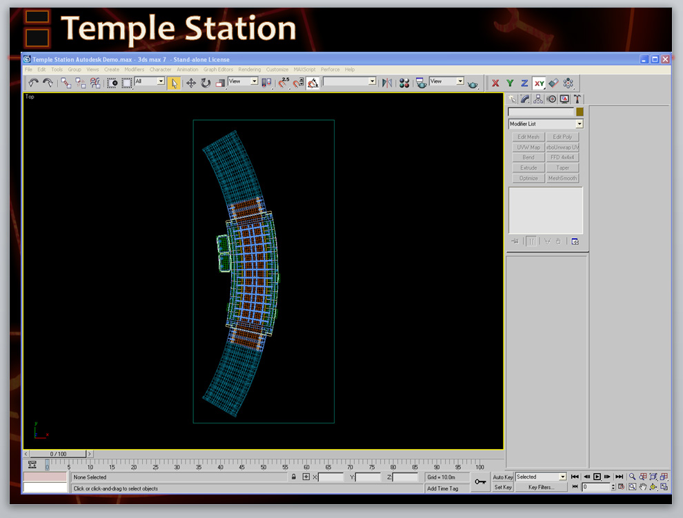Image resolution: width=683 pixels, height=518 pixels.
Task: Click the Undo arrow in the main toolbar
Action: [33, 83]
